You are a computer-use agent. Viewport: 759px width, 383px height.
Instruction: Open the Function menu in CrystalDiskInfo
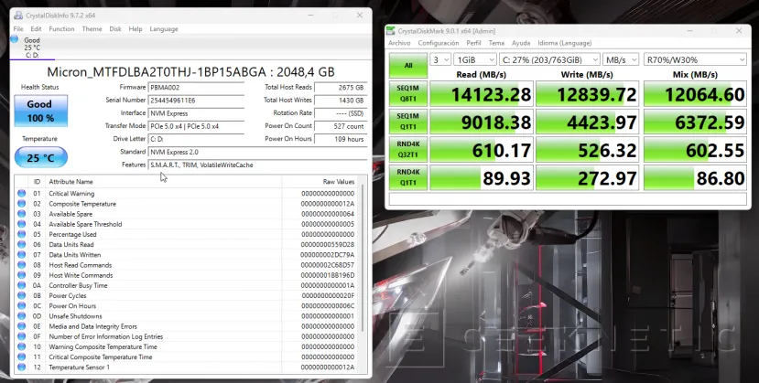click(61, 29)
